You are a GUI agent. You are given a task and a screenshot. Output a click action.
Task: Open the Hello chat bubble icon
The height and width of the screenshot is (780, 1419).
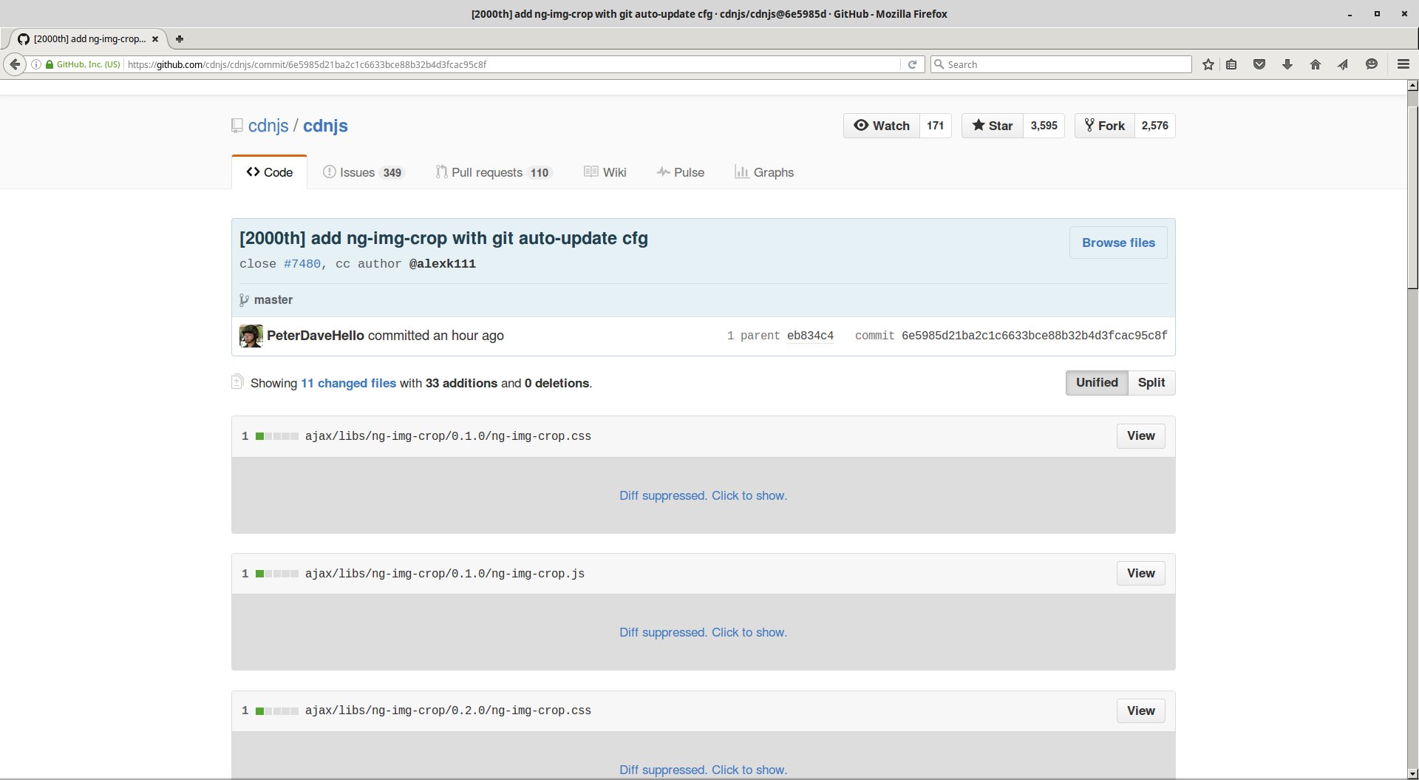point(1372,64)
